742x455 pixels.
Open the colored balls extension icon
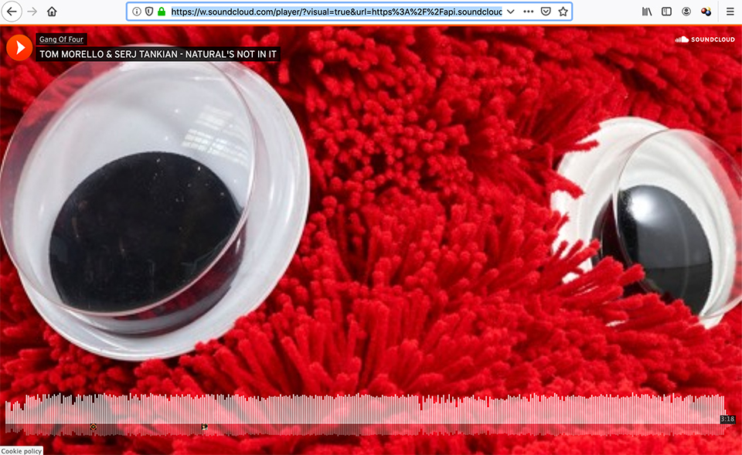706,12
